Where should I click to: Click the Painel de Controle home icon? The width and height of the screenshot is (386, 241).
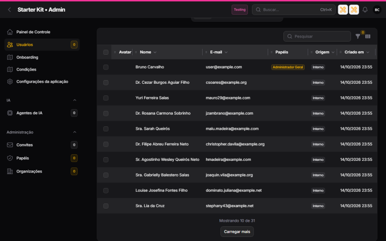pyautogui.click(x=10, y=32)
